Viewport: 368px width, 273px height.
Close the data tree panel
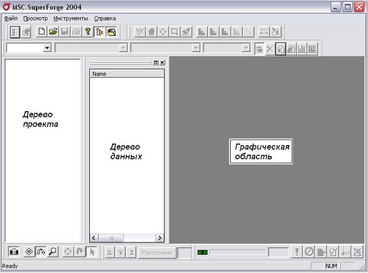coord(162,62)
